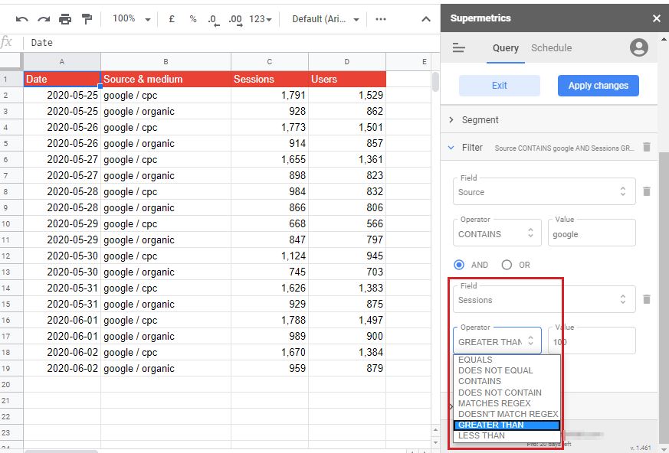Image resolution: width=669 pixels, height=453 pixels.
Task: Select the paint format tool
Action: pos(87,19)
